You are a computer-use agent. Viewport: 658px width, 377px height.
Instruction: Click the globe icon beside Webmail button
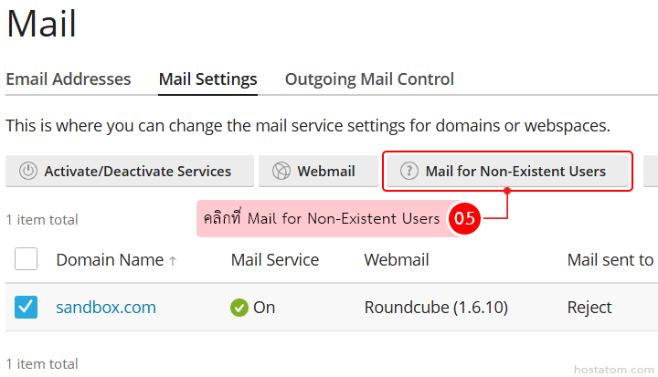point(281,171)
